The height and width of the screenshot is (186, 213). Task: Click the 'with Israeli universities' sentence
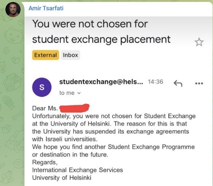click(x=65, y=139)
